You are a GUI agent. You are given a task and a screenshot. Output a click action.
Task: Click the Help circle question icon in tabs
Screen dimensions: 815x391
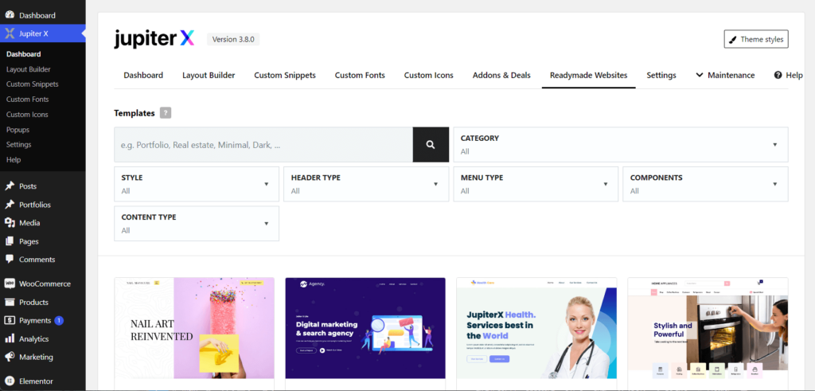point(778,75)
